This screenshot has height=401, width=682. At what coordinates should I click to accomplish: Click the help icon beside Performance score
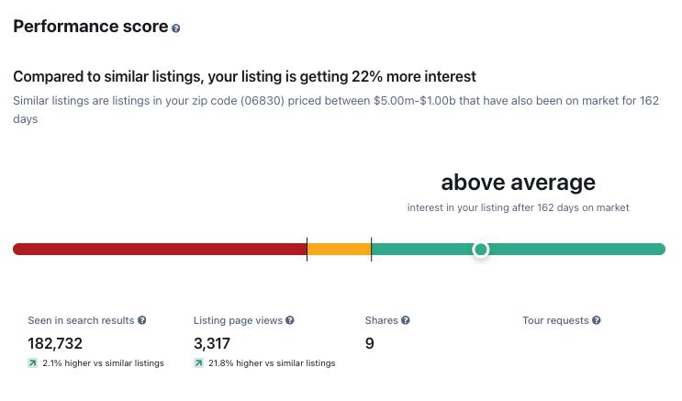tap(176, 28)
